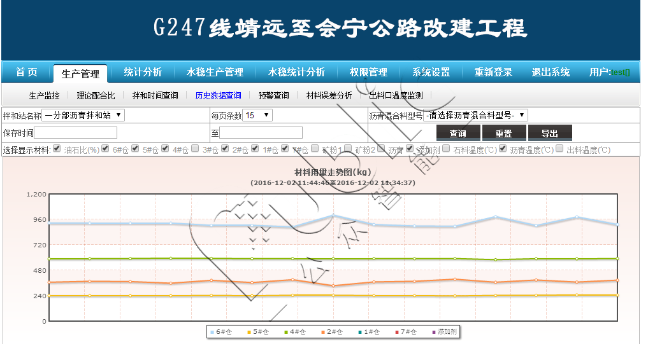The width and height of the screenshot is (648, 344).
Task: Expand the 每页条数 dropdown
Action: click(257, 115)
